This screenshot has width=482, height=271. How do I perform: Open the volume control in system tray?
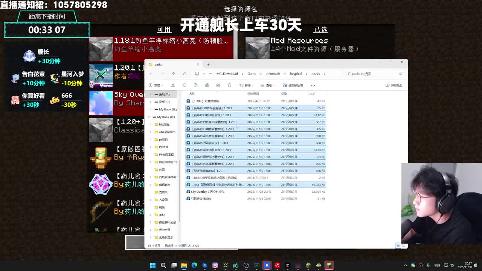[x=451, y=265]
